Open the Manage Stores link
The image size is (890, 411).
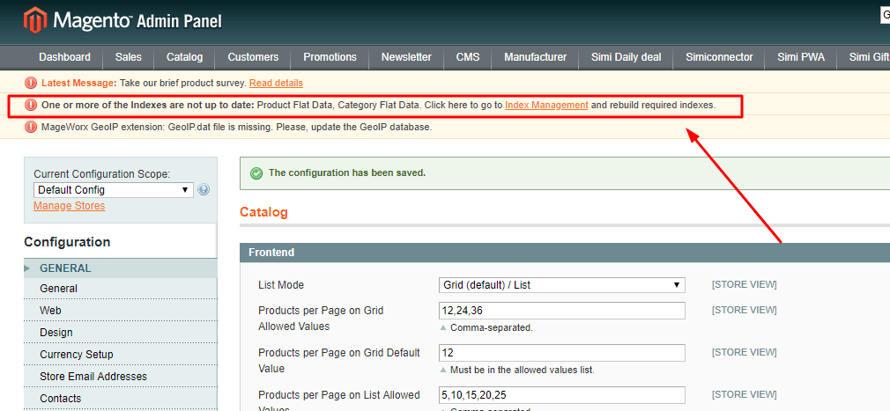tap(70, 206)
